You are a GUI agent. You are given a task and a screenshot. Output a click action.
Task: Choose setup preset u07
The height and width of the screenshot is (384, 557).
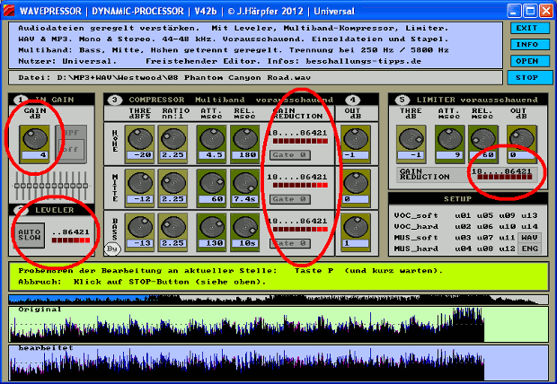[485, 238]
